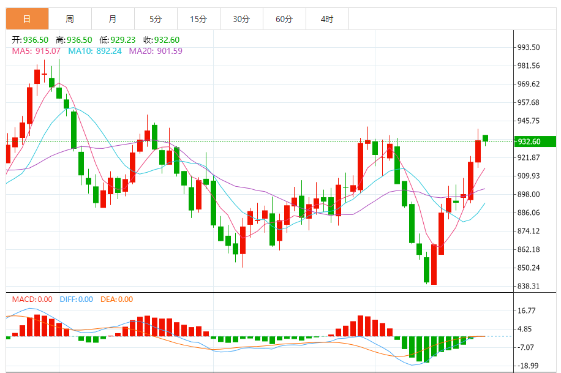Click the DEA:0.00 label
The height and width of the screenshot is (373, 561).
click(x=116, y=300)
